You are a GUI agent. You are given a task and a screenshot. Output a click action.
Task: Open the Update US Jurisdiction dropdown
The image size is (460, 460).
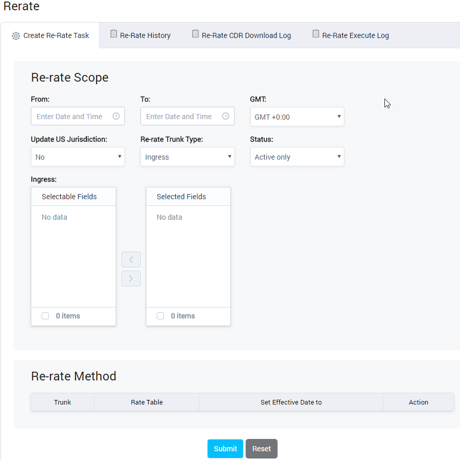pyautogui.click(x=78, y=157)
